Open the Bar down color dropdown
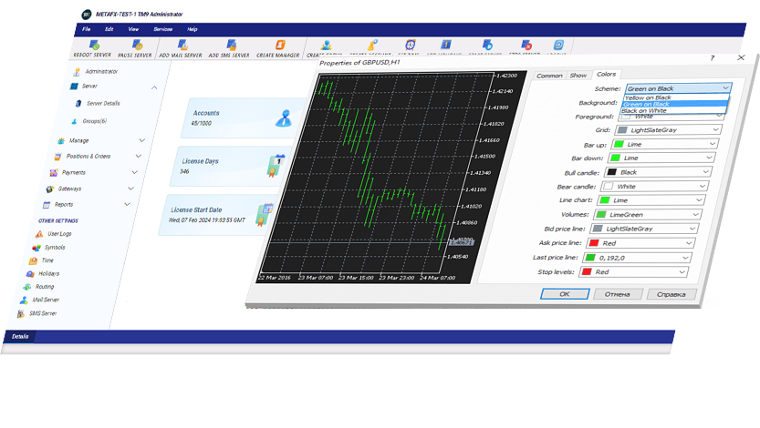This screenshot has width=760, height=428. click(x=661, y=158)
